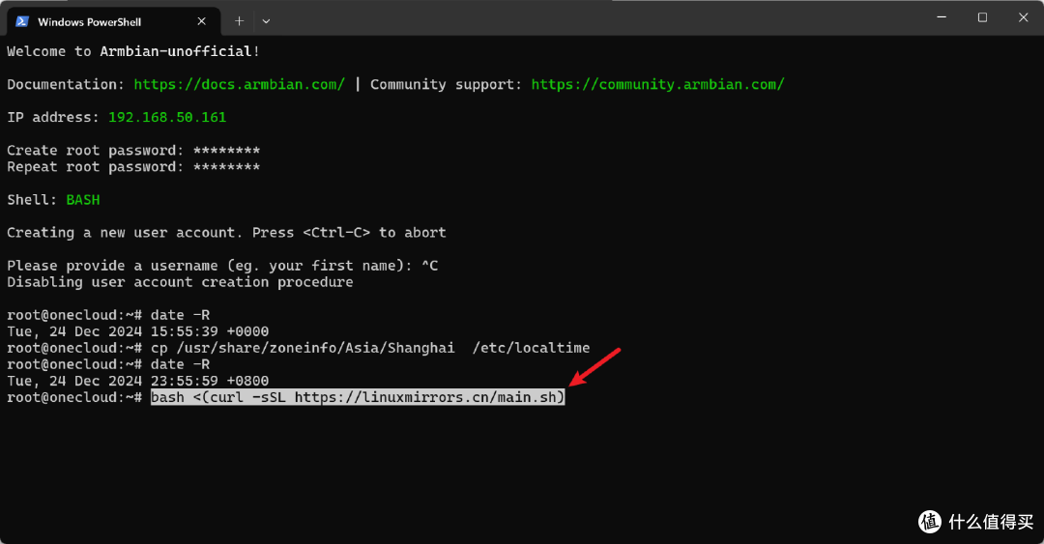Open a new terminal tab
Viewport: 1044px width, 544px height.
(239, 21)
